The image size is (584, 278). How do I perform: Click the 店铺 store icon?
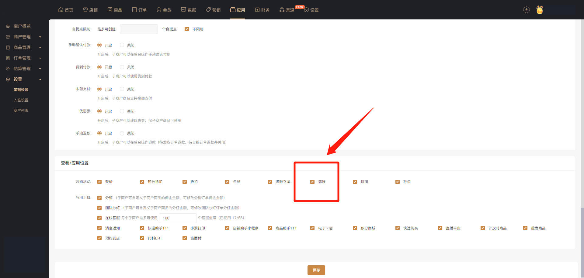(85, 10)
